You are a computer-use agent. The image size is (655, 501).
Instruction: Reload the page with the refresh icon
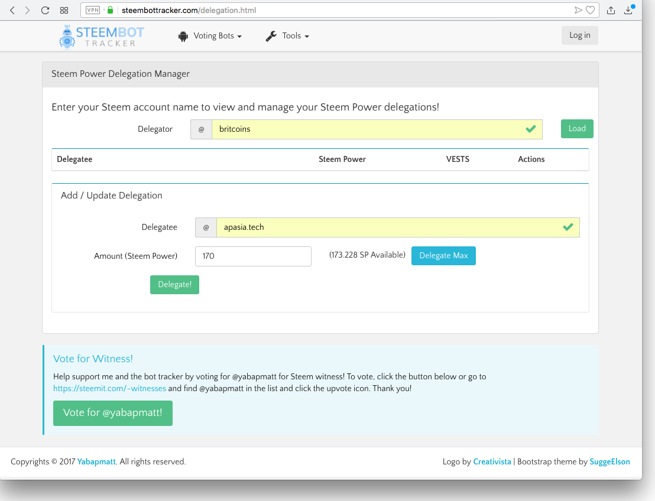[45, 11]
